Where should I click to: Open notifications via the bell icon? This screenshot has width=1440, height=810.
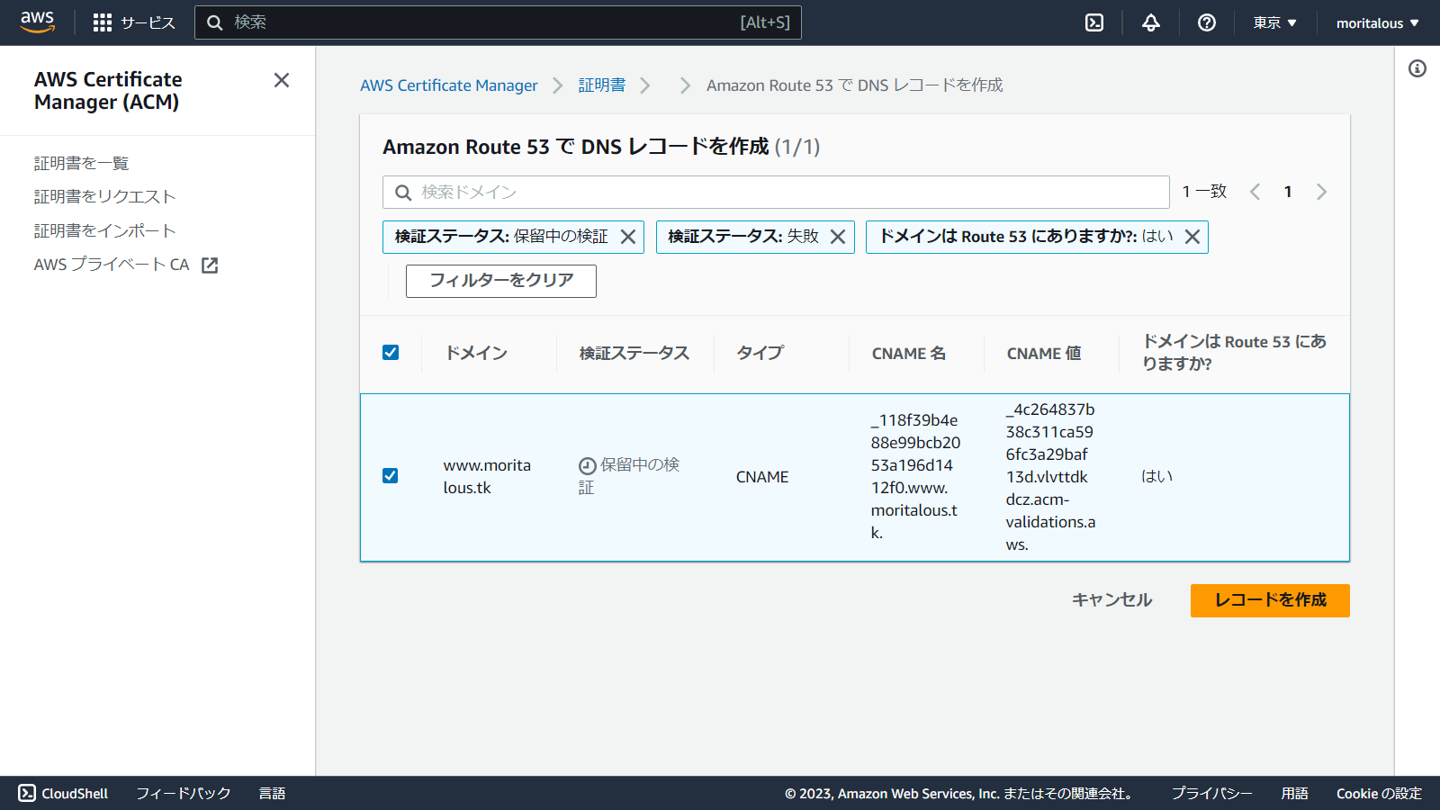click(1151, 22)
